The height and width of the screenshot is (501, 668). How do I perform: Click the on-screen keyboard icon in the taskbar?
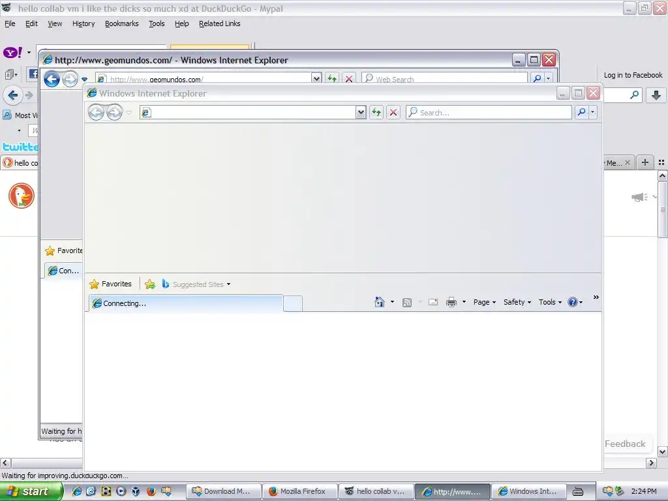tap(578, 492)
